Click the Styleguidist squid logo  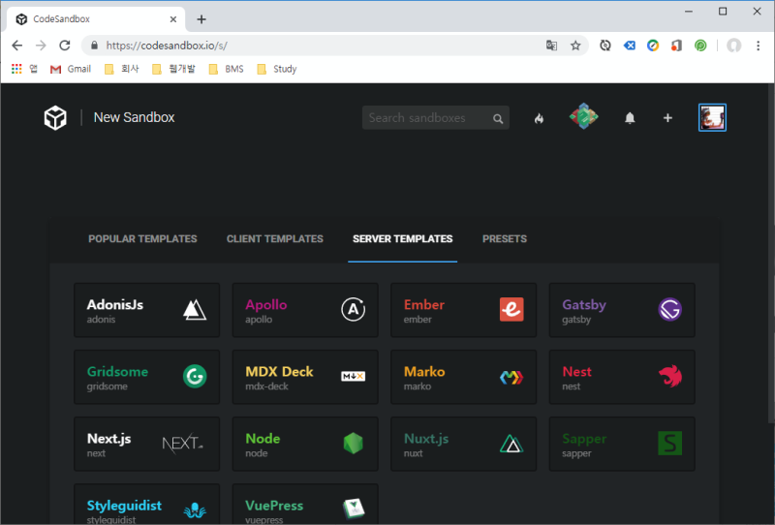tap(195, 510)
